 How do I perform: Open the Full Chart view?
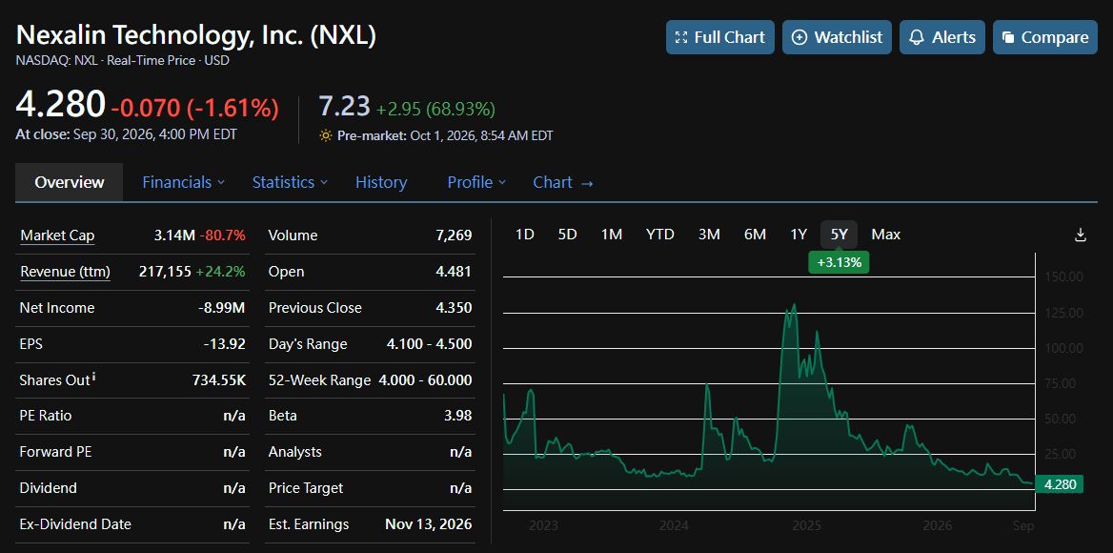719,37
